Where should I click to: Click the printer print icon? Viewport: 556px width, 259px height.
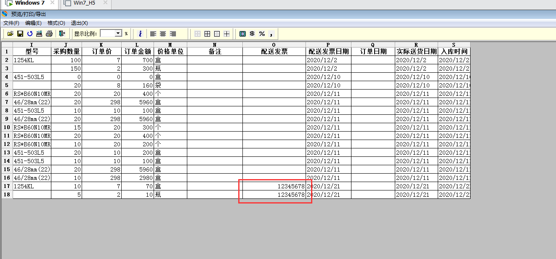(49, 34)
